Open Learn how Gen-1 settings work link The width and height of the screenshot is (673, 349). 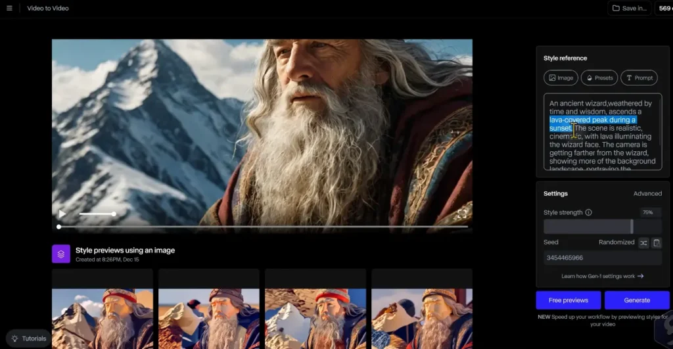[x=602, y=276]
